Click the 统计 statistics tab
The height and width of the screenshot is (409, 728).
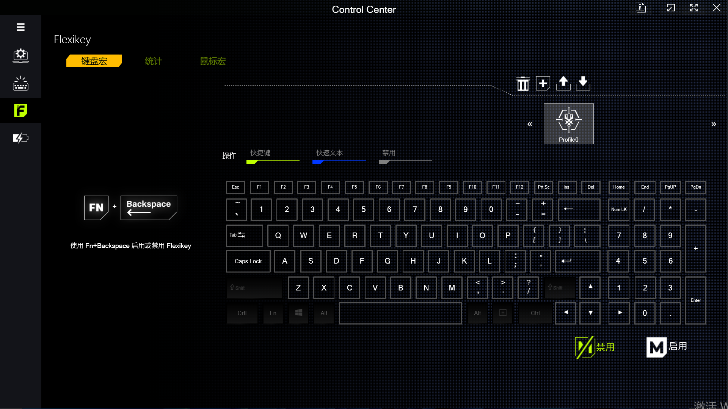[154, 61]
